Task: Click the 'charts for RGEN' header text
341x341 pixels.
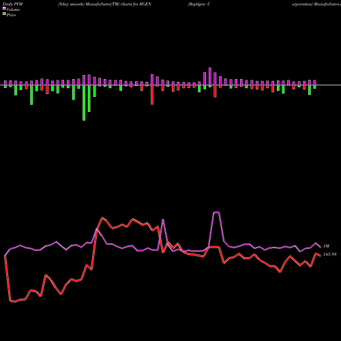Action: click(136, 4)
